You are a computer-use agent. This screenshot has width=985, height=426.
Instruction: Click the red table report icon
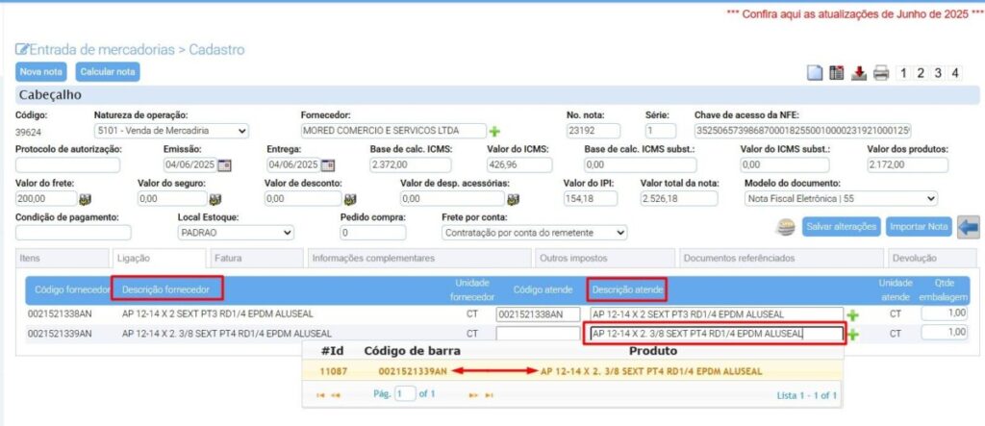pyautogui.click(x=837, y=73)
